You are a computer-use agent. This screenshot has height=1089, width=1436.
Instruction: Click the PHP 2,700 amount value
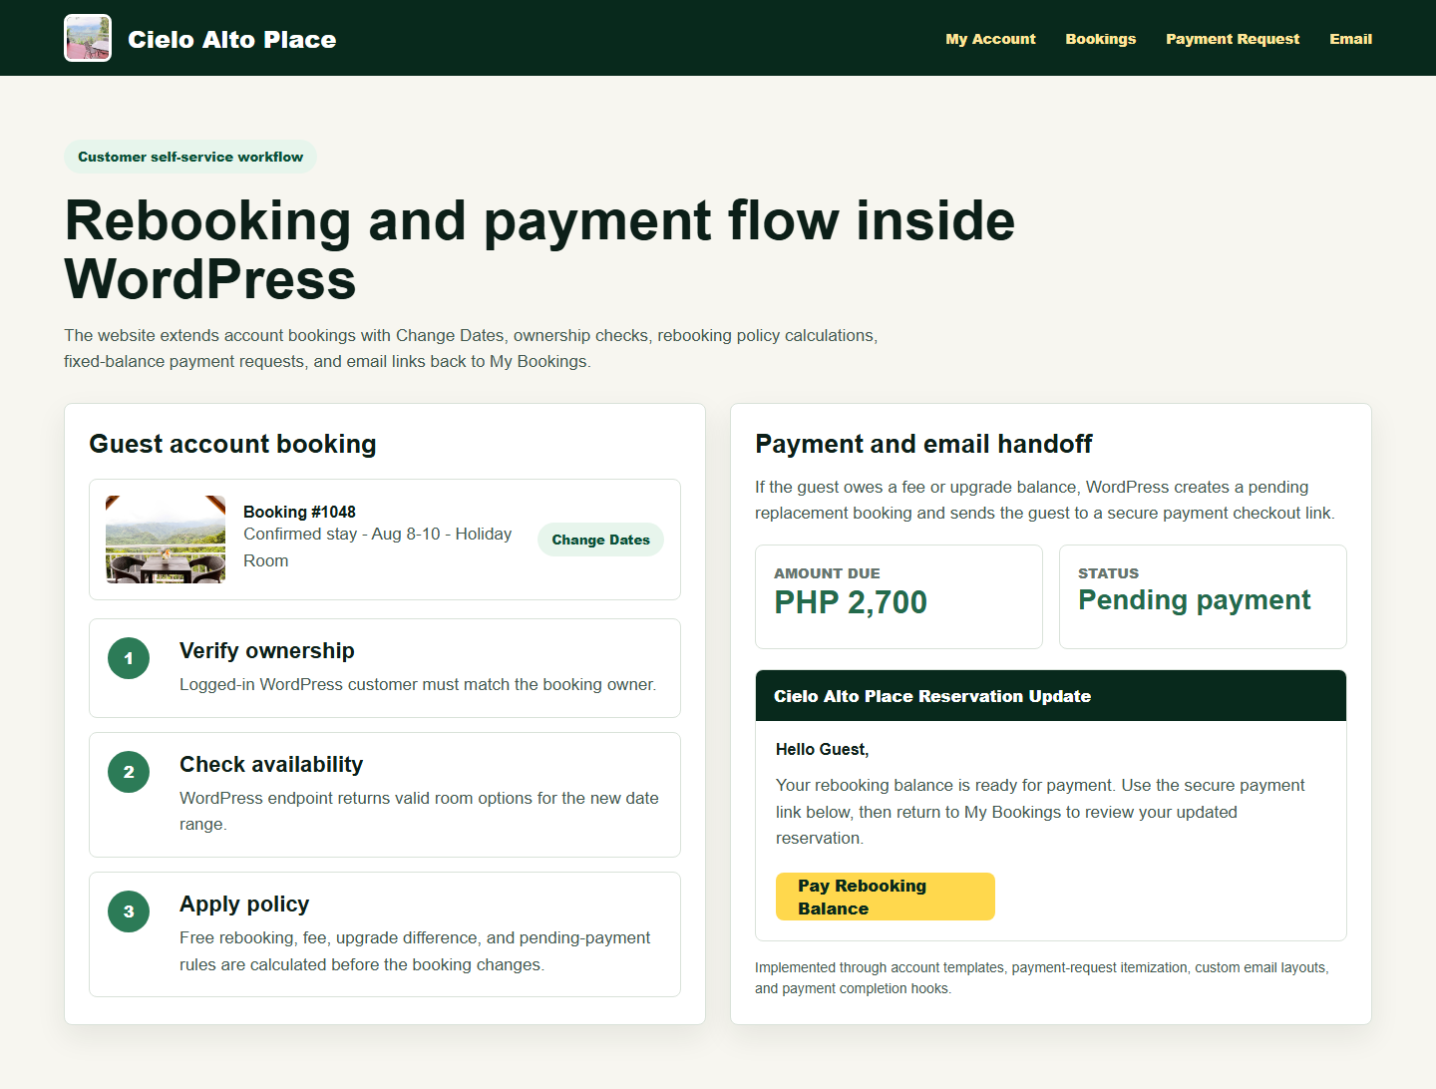(x=851, y=602)
